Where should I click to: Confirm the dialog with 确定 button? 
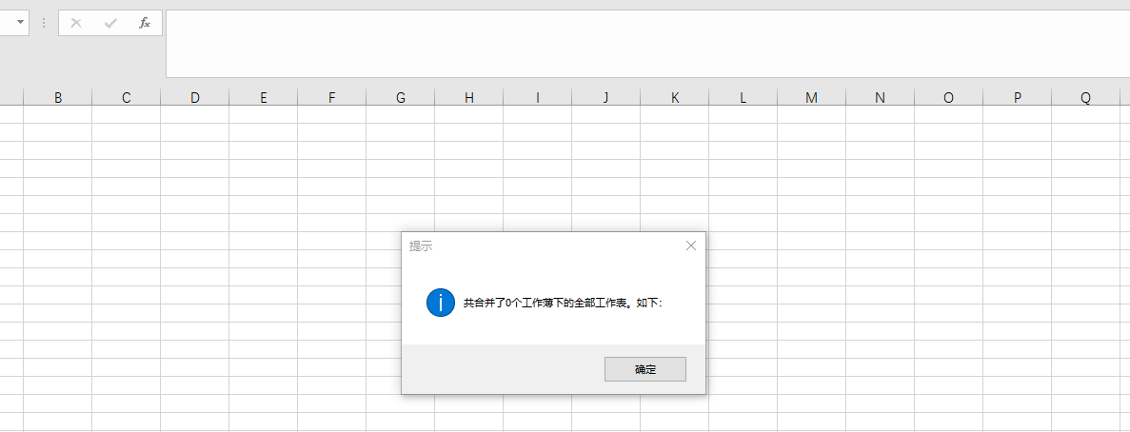(x=645, y=369)
